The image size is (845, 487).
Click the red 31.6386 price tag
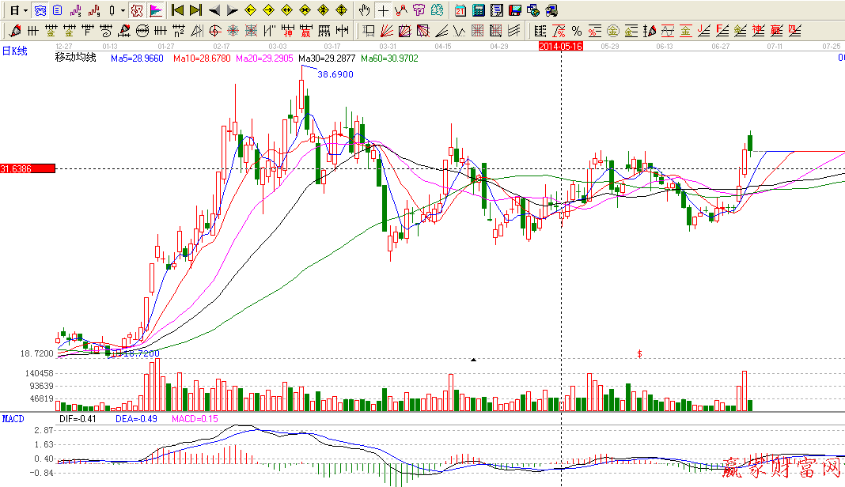point(28,168)
